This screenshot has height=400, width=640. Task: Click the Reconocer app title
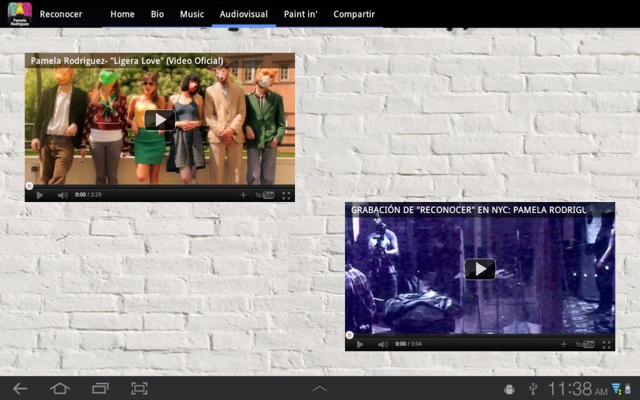61,14
